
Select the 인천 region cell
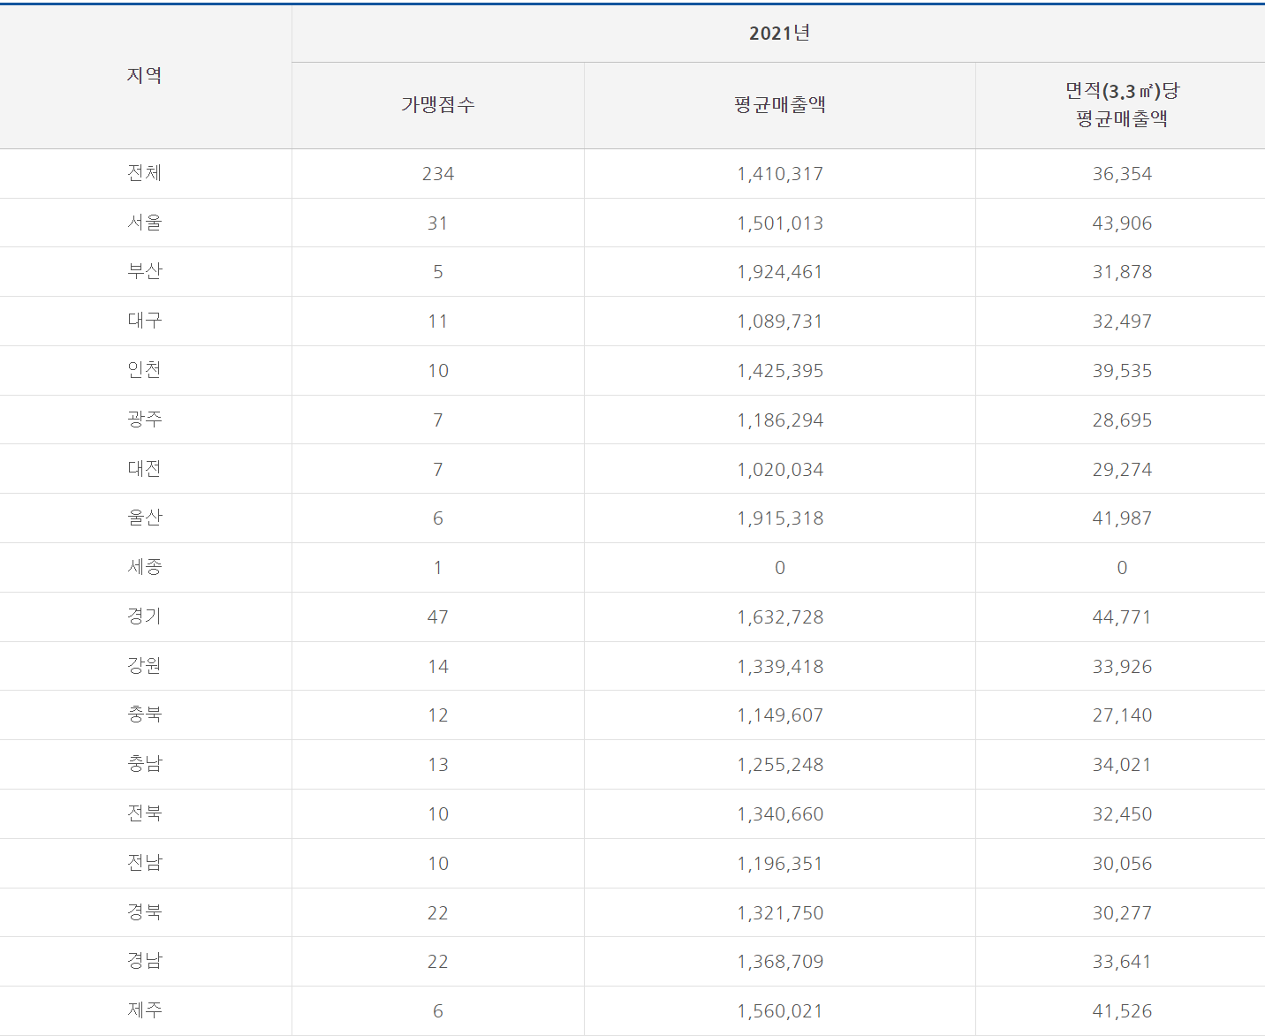pyautogui.click(x=145, y=370)
